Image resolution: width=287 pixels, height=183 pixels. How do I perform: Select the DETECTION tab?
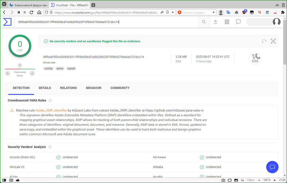(x=21, y=88)
